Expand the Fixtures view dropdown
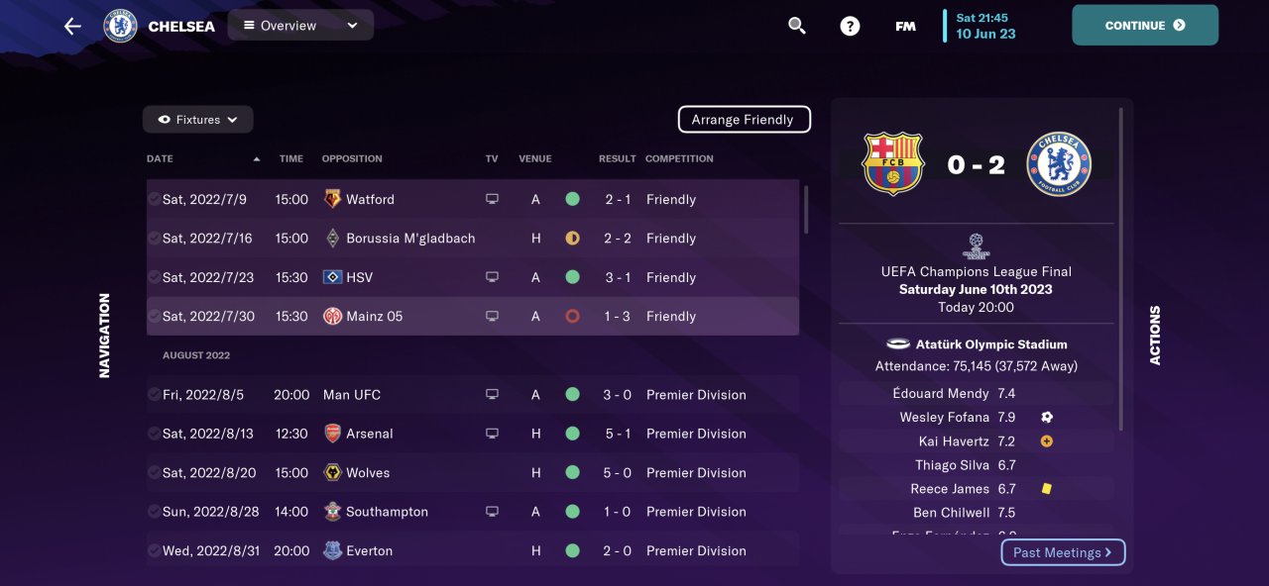Screen dimensions: 1269x586 (198, 120)
